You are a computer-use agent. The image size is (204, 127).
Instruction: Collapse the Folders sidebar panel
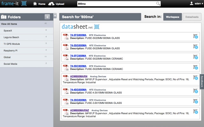click(55, 16)
